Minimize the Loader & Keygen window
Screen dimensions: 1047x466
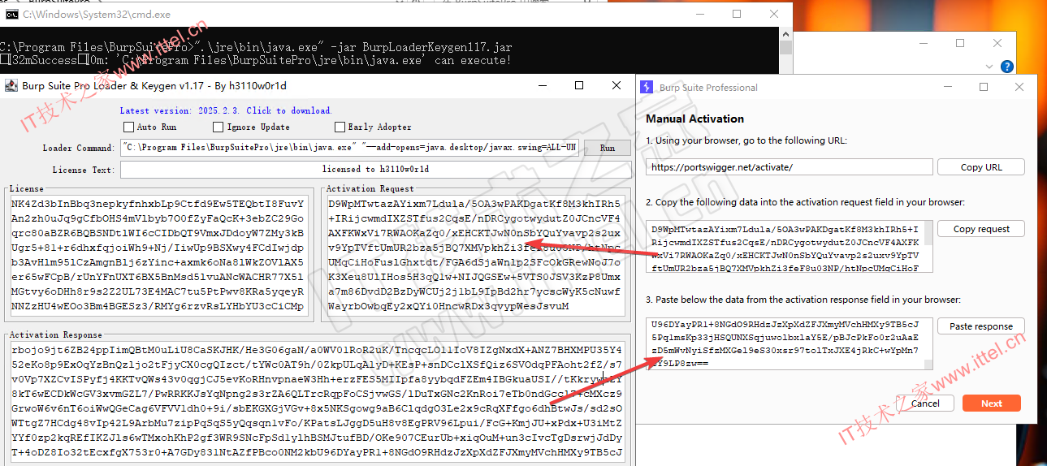point(543,85)
